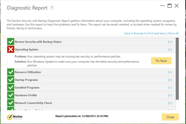Screen dimensions: 186x124
Task: Select the Norton Security with Backup Status row title
Action: click(x=38, y=42)
